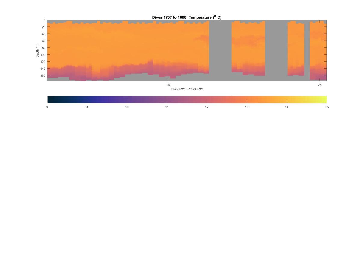Click the x-axis tick label '24'
This screenshot has height=266, width=361.
coord(168,85)
